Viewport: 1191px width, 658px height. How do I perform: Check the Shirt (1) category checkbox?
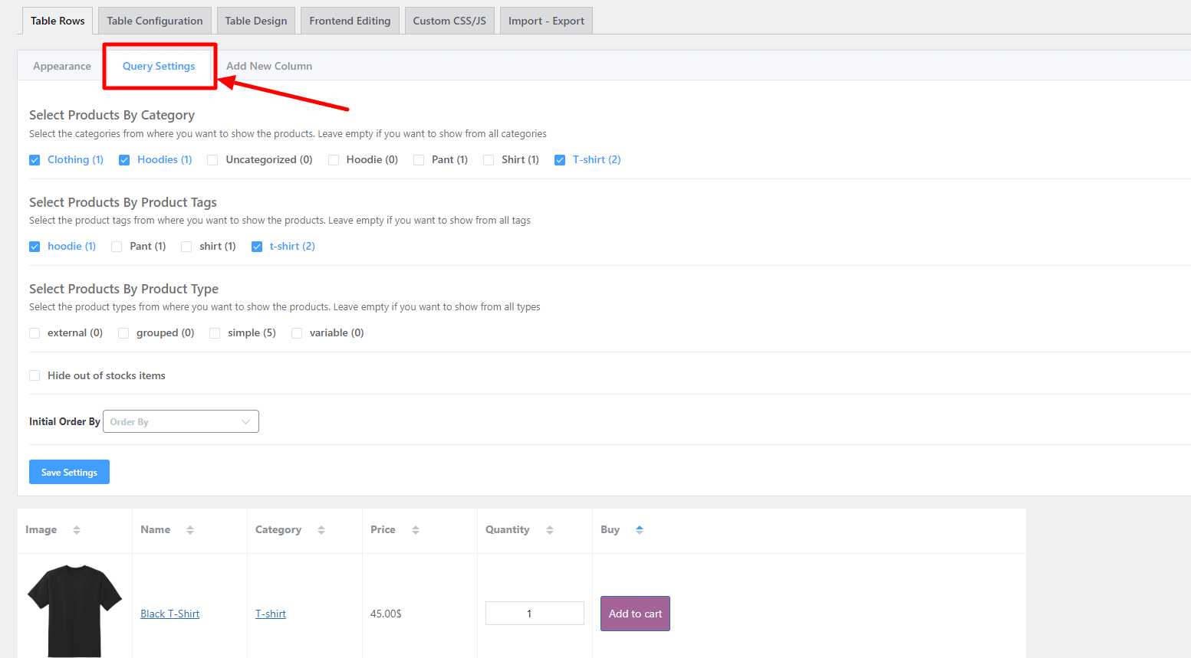tap(489, 160)
